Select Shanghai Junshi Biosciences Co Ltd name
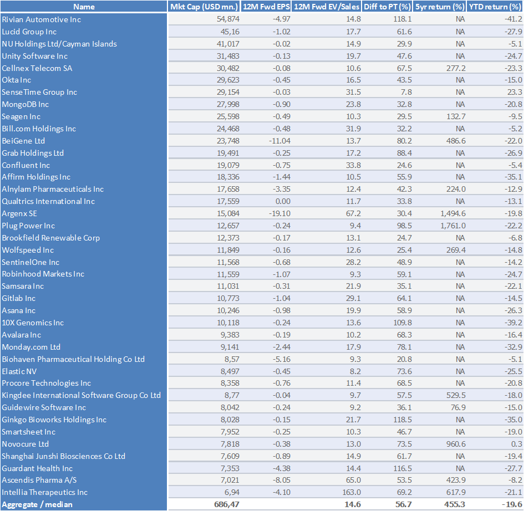This screenshot has height=511, width=524. pyautogui.click(x=64, y=456)
